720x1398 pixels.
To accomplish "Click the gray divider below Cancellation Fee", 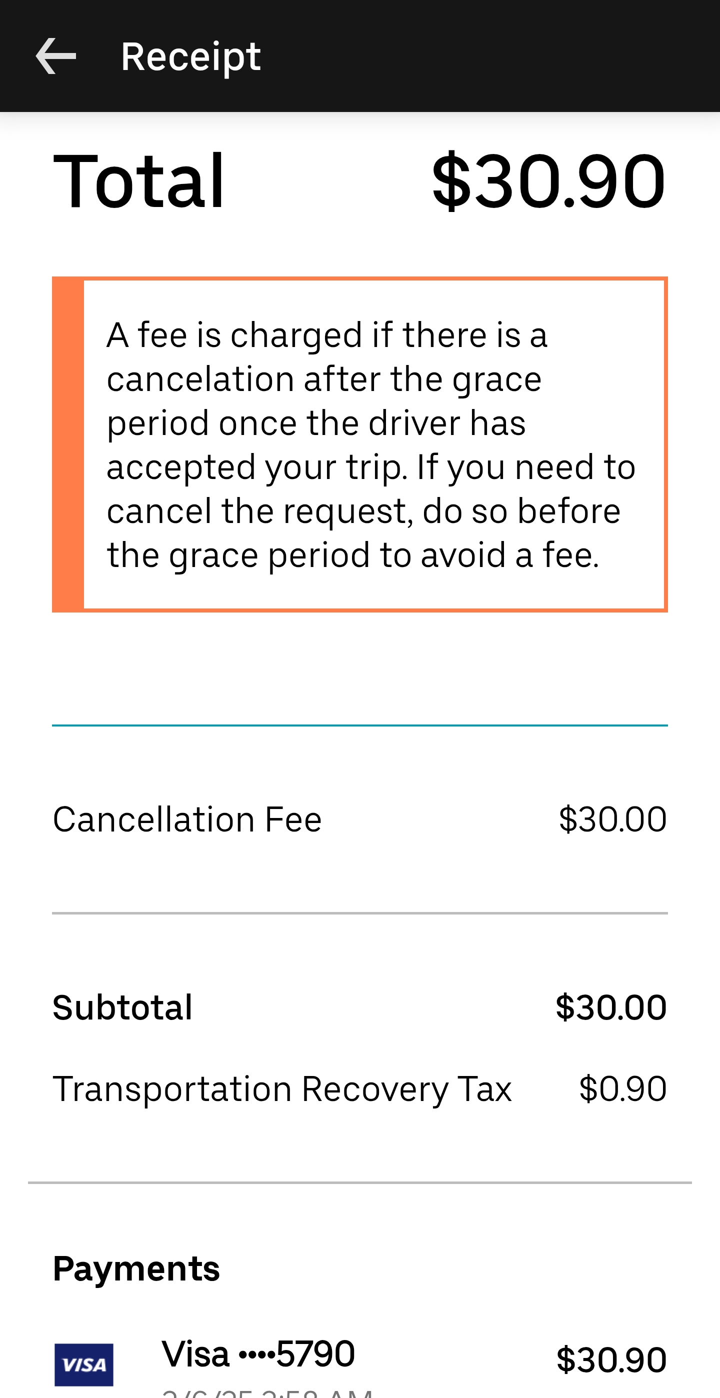I will (359, 913).
